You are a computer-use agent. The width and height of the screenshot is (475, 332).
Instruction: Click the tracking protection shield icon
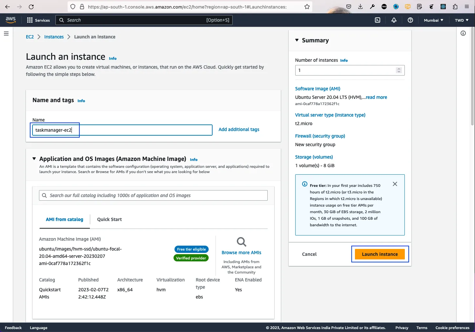point(73,7)
